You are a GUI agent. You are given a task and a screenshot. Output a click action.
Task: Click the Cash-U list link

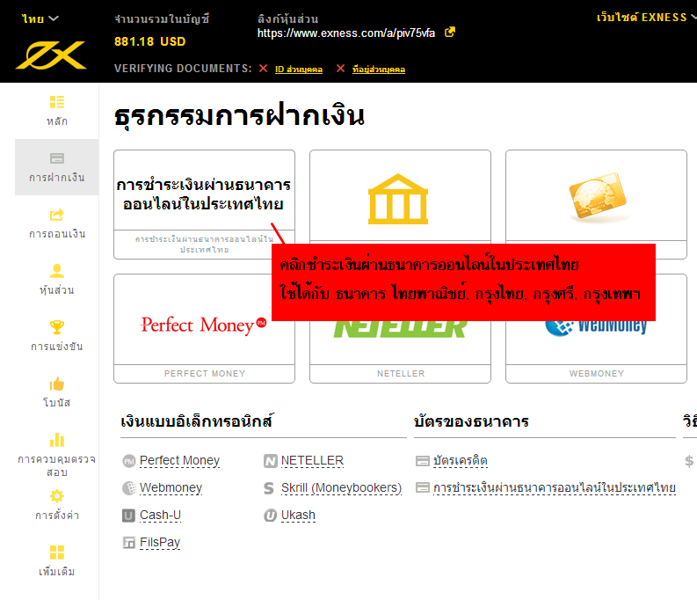[x=160, y=515]
